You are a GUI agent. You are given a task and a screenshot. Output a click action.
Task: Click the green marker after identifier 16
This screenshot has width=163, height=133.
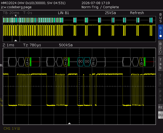(x=145, y=62)
